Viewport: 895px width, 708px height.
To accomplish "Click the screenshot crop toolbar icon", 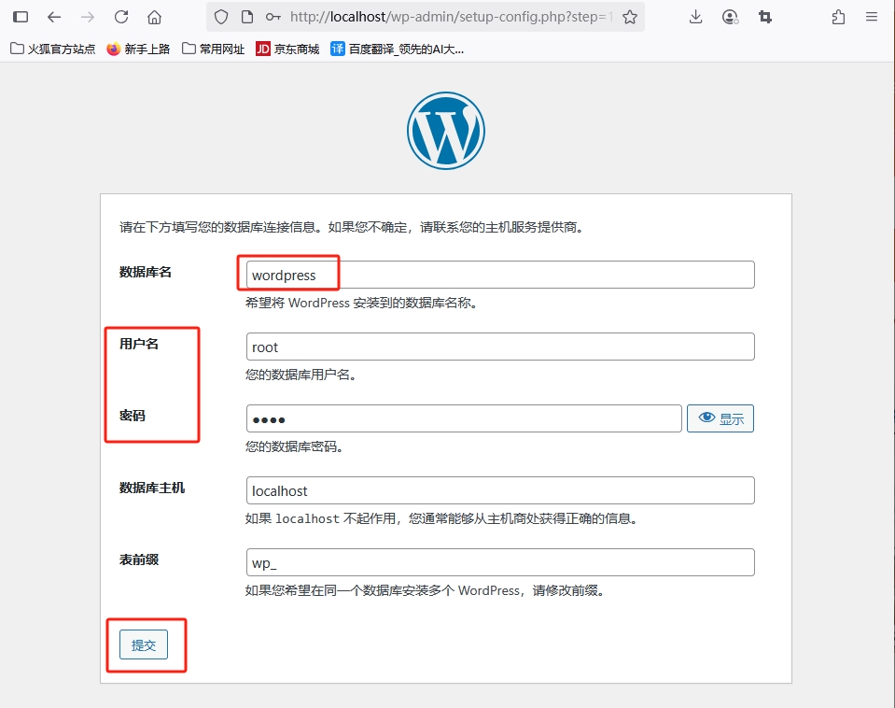I will [x=765, y=17].
